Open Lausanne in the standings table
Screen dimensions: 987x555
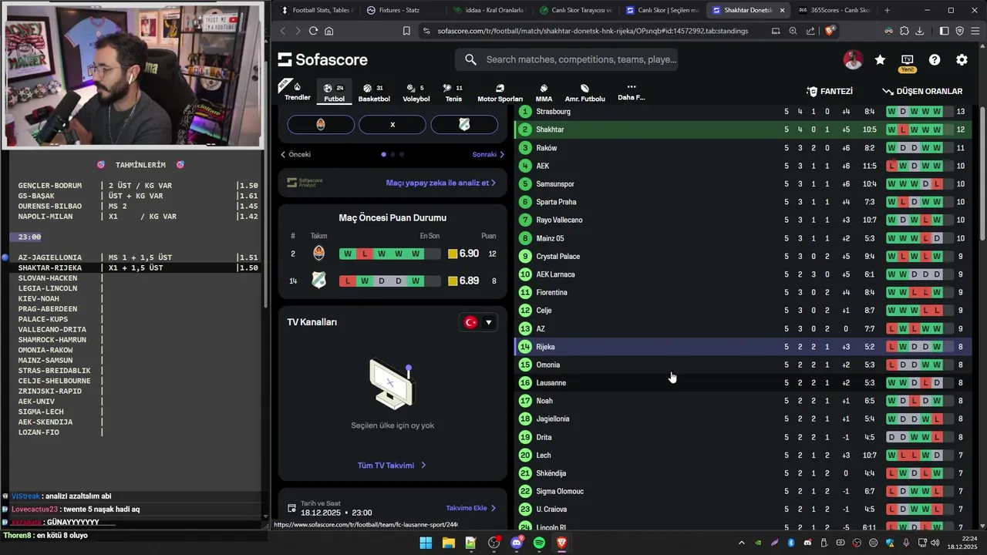(551, 382)
